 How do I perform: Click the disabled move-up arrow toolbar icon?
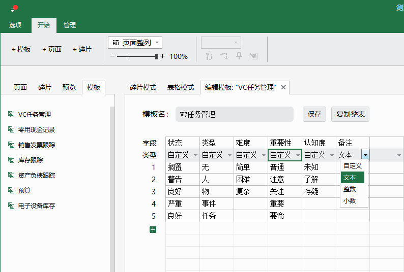[209, 56]
